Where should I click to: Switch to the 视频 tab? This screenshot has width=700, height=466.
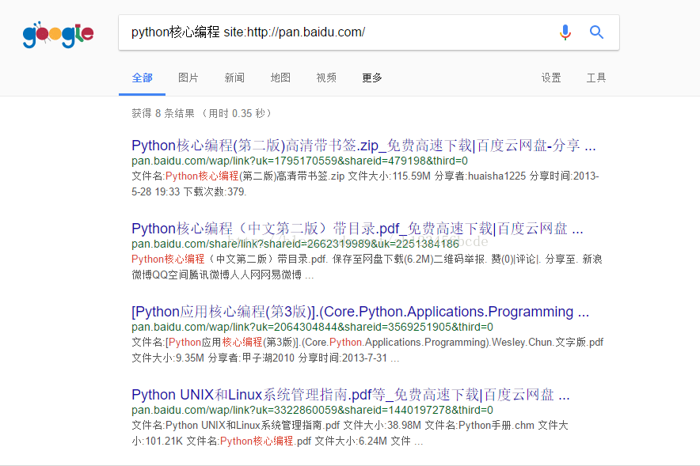[x=326, y=78]
